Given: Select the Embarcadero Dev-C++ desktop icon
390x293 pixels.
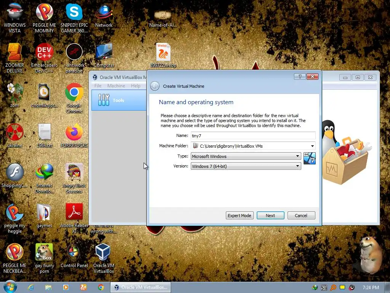Looking at the screenshot, I should point(44,58).
